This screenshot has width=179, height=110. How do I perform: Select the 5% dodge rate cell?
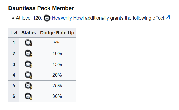57,43
